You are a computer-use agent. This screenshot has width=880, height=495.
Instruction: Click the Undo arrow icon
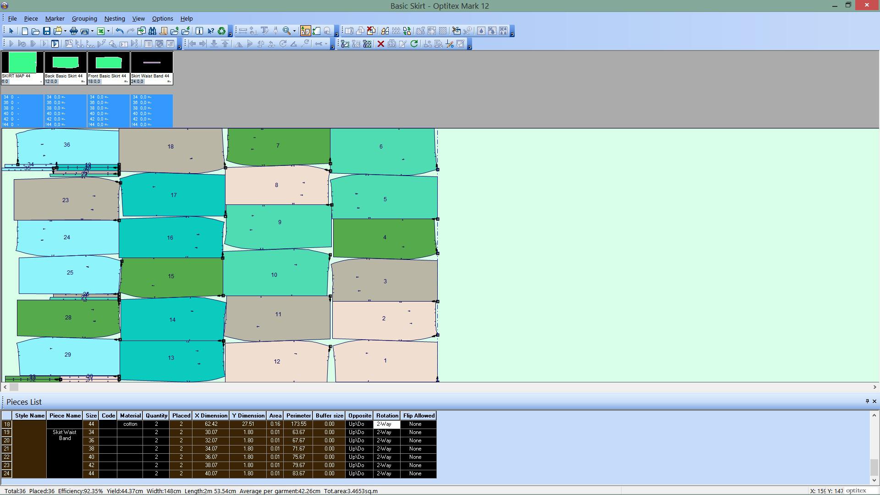119,31
